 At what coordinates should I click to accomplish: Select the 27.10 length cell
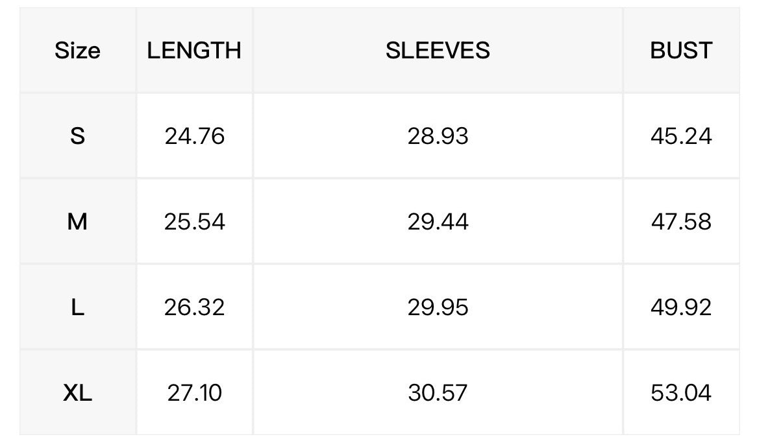click(194, 393)
